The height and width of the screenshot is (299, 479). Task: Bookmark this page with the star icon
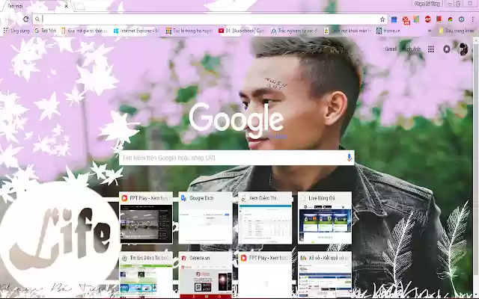click(x=382, y=19)
